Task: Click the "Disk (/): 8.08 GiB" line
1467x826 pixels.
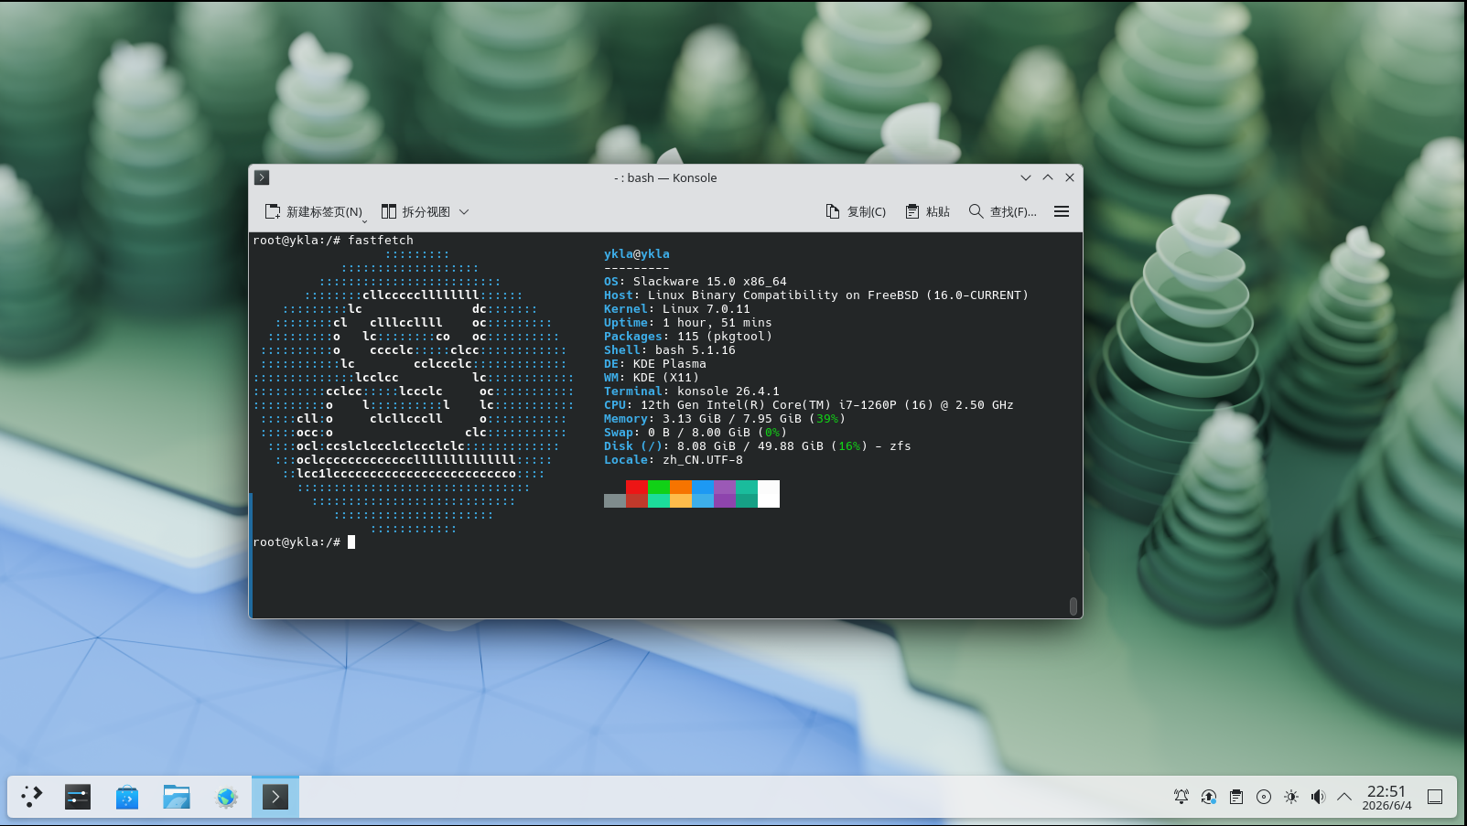Action: [758, 446]
